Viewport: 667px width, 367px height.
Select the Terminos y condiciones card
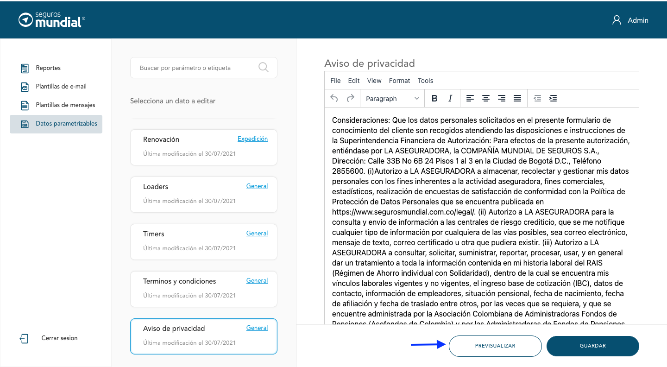204,289
